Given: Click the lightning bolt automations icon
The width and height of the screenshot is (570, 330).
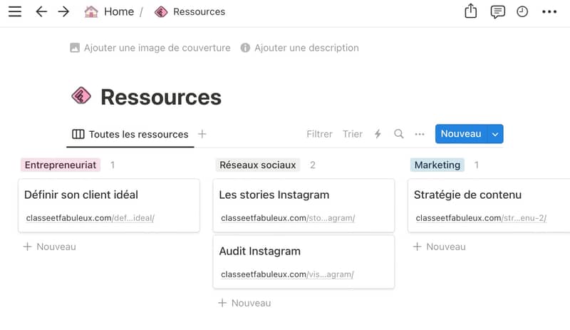Looking at the screenshot, I should [x=378, y=134].
